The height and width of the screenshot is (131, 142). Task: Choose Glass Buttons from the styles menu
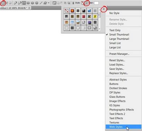117,97
